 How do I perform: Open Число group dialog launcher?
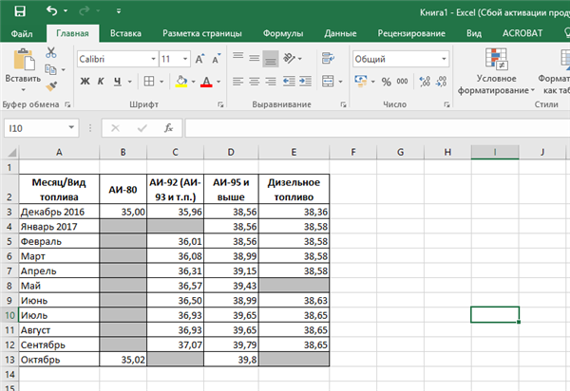446,104
